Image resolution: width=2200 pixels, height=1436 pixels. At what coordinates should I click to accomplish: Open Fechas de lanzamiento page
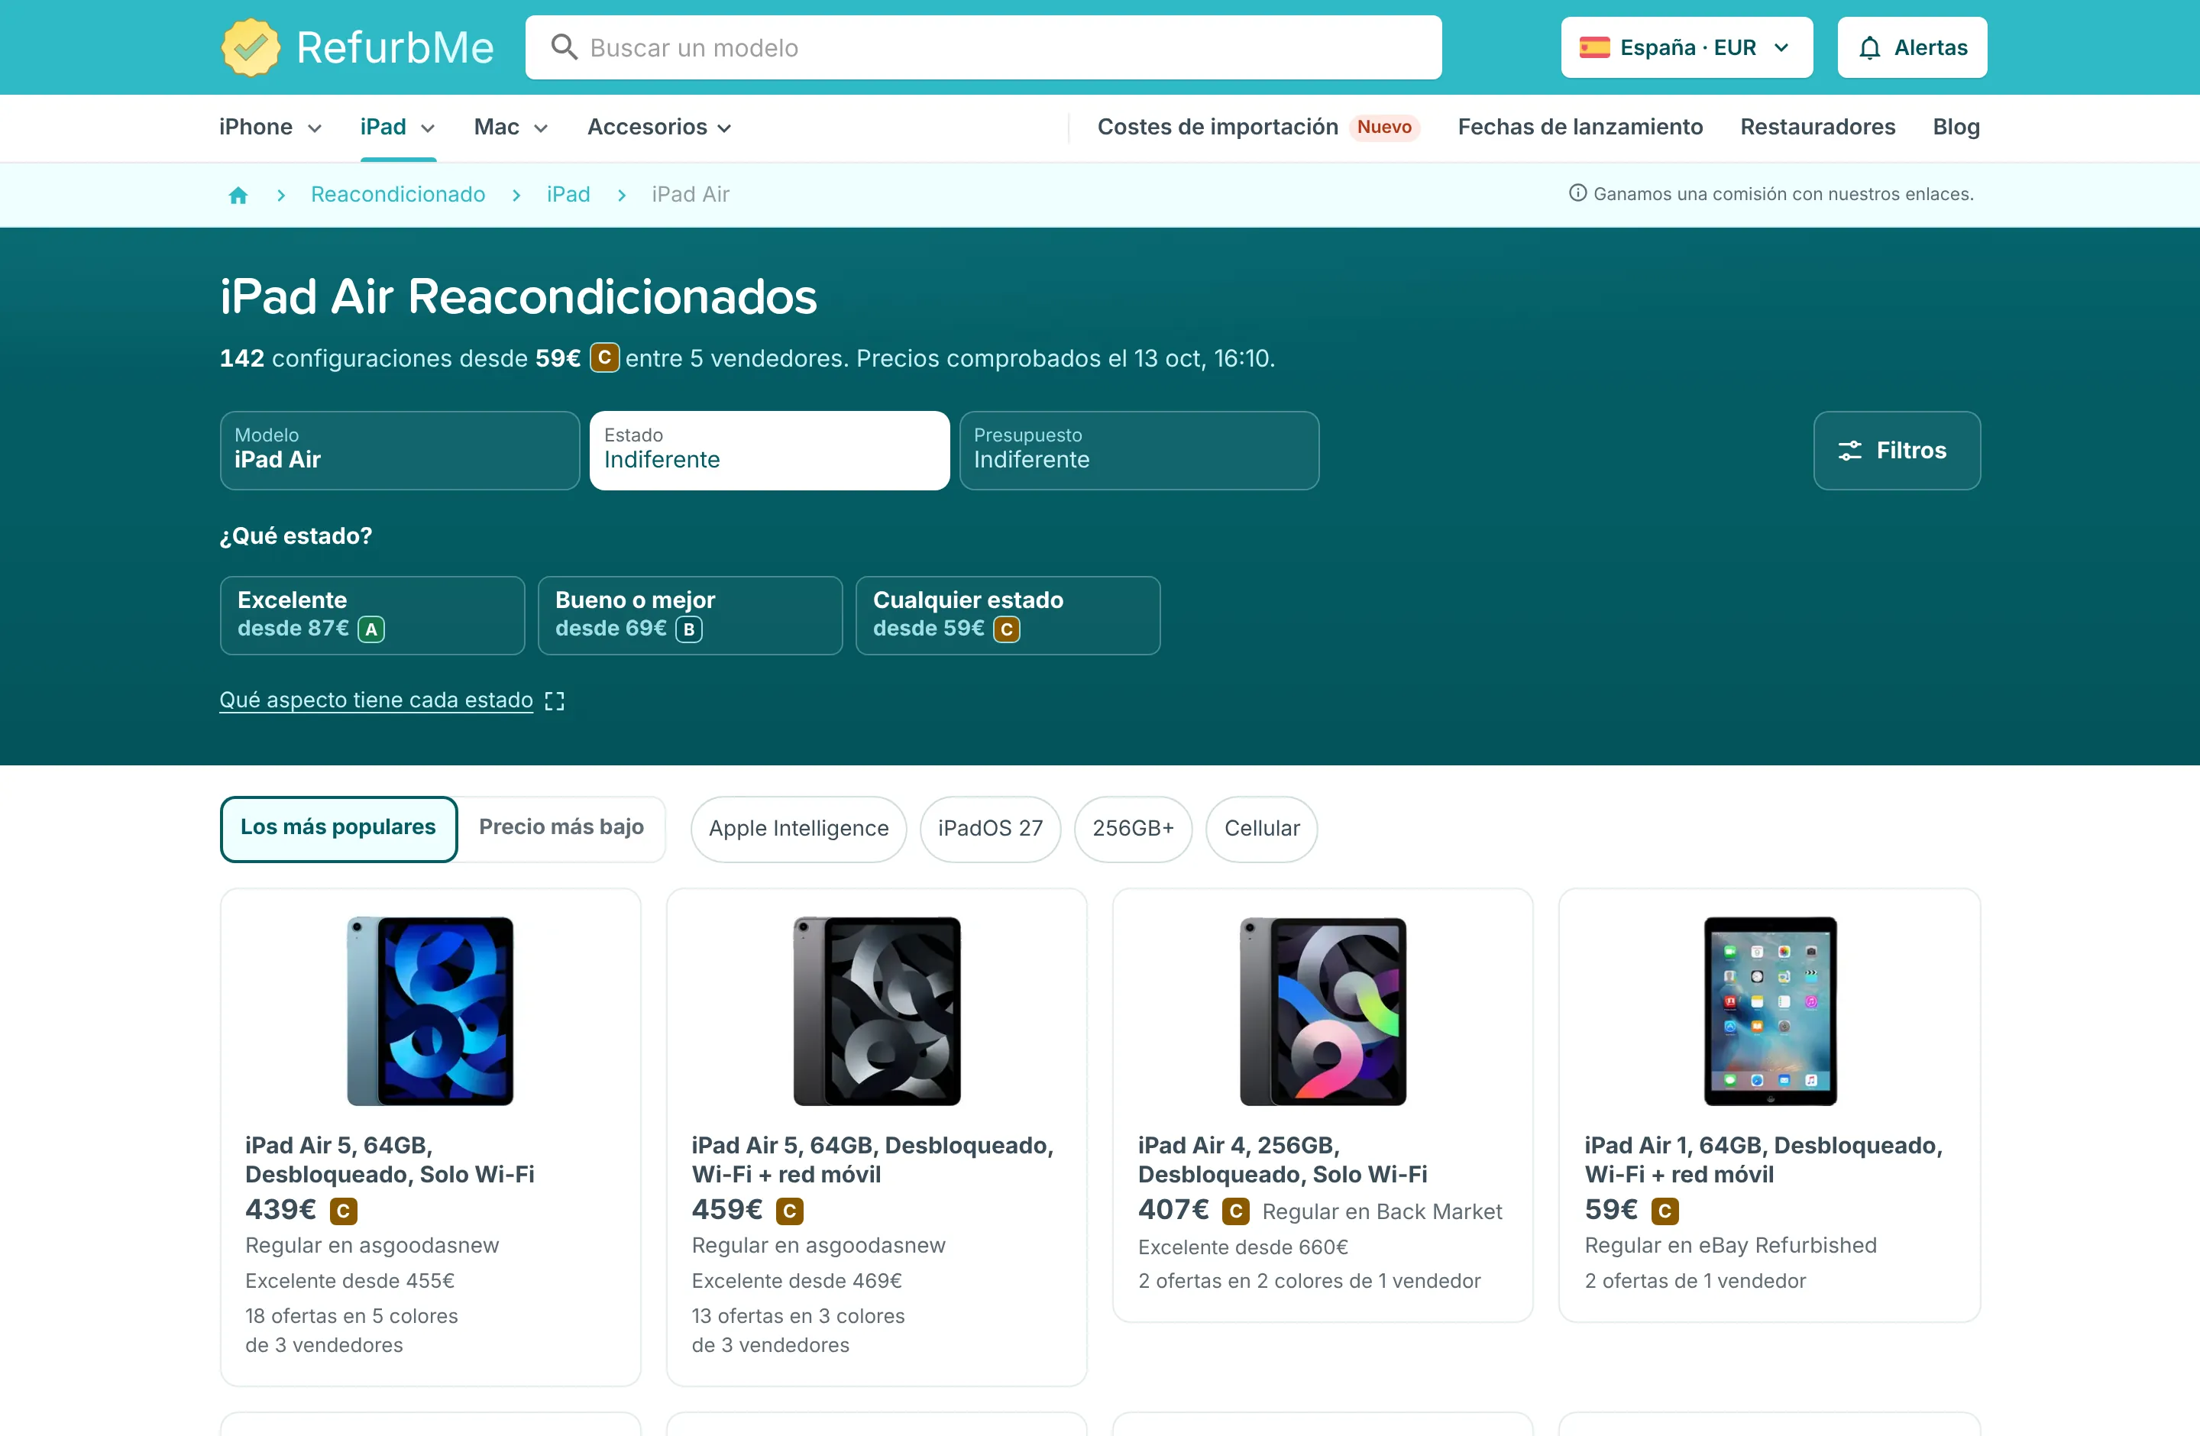[1580, 127]
